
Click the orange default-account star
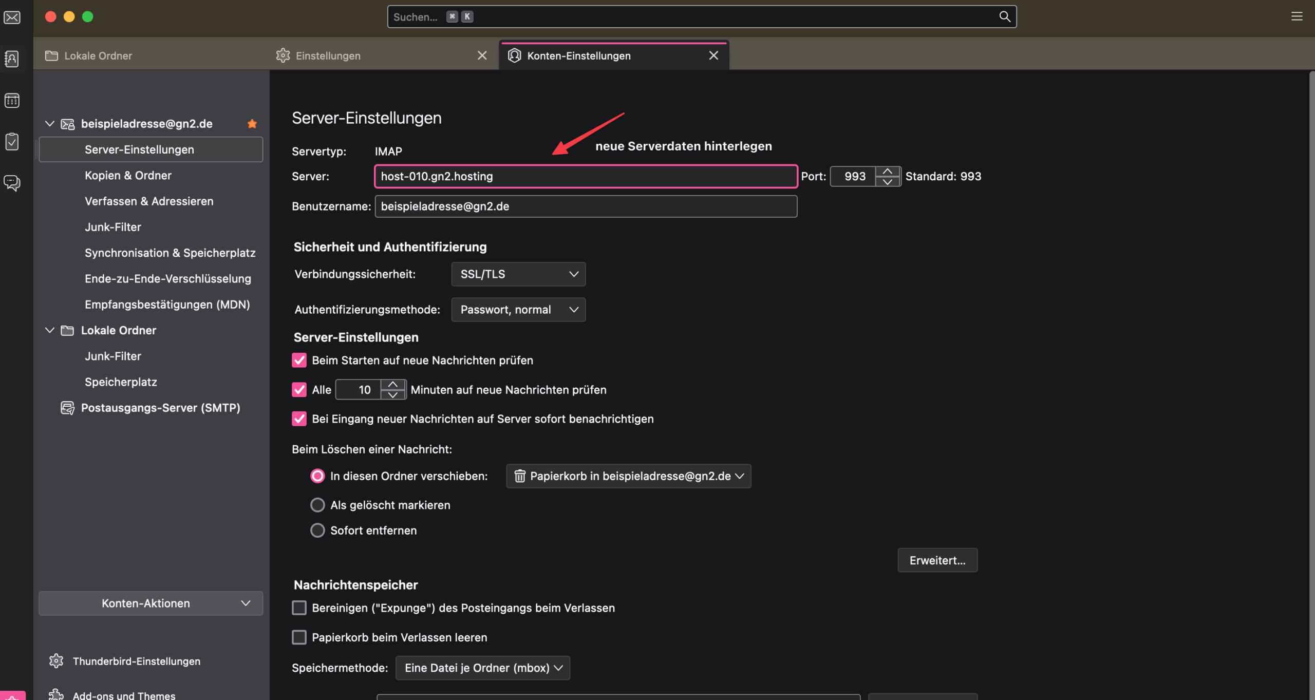click(252, 123)
